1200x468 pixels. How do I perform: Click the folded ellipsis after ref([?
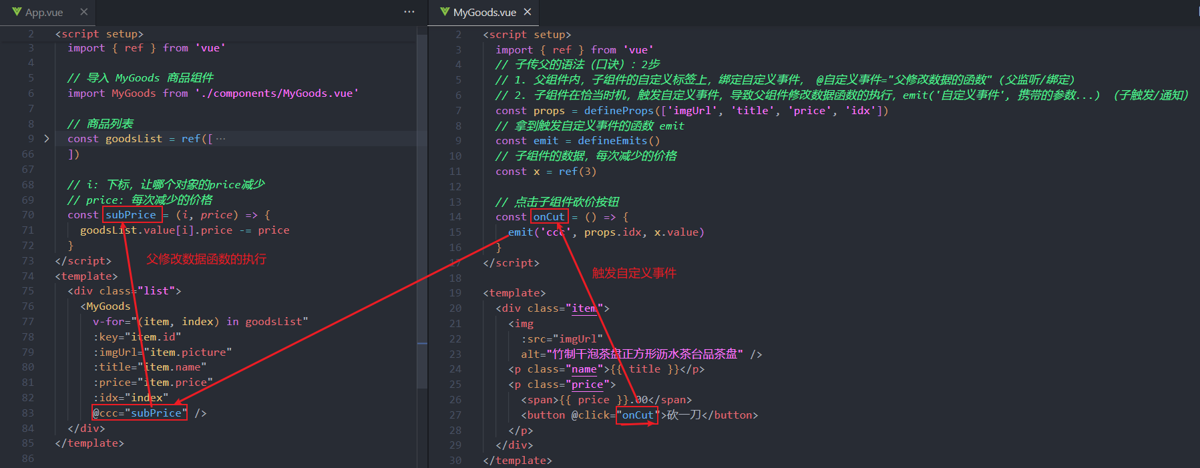(221, 139)
